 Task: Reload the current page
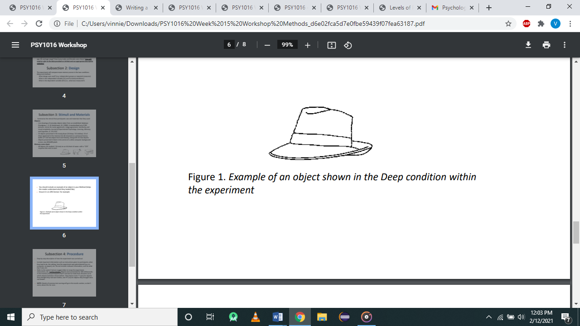(x=39, y=24)
